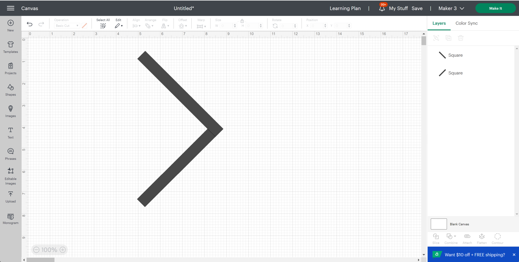Screen dimensions: 519x262
Task: Click the Width stepper arrows
Action: (235, 26)
